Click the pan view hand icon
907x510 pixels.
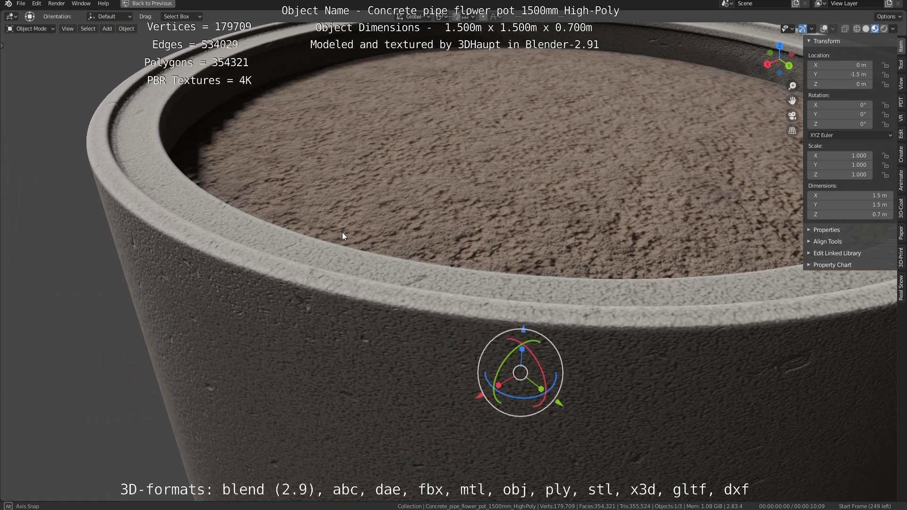pyautogui.click(x=792, y=101)
